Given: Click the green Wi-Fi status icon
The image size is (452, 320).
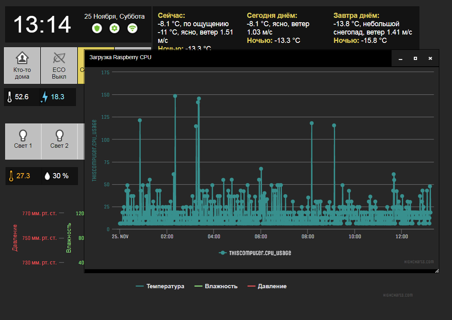Looking at the screenshot, I should tap(133, 28).
